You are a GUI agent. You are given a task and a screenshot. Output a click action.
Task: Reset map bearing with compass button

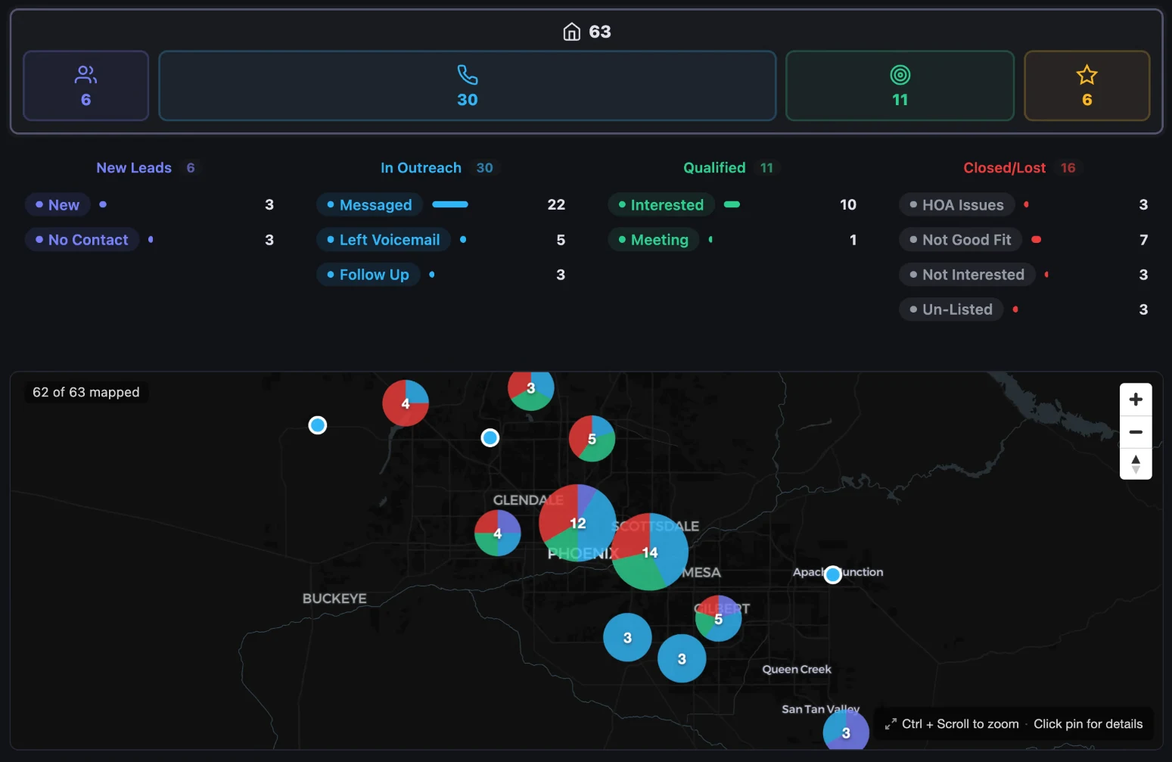(1136, 464)
